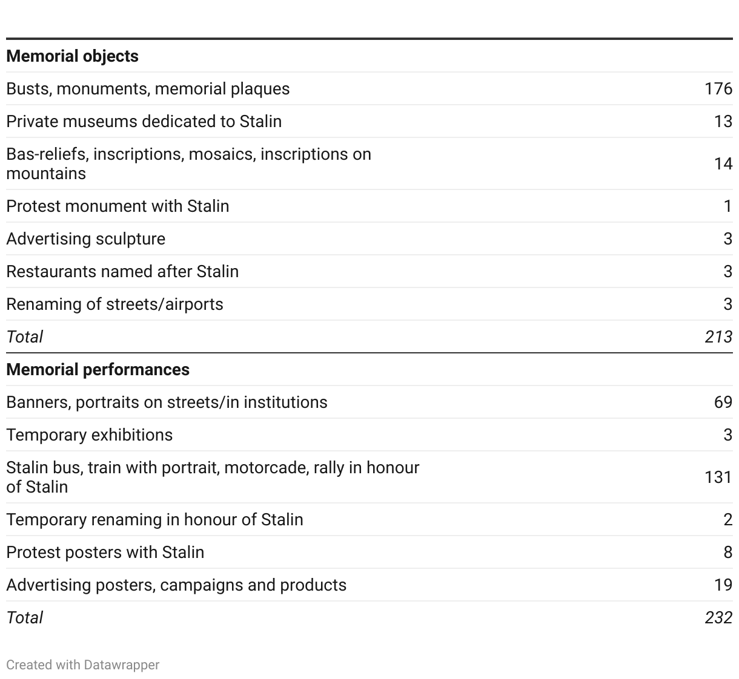Click "Renaming of streets/airports" row label
This screenshot has width=739, height=679.
point(114,304)
